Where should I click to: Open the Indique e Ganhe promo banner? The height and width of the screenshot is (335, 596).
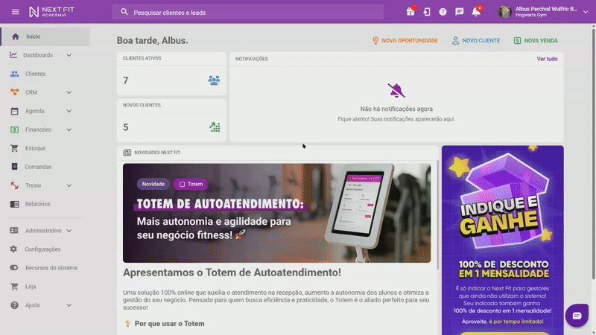tap(502, 240)
